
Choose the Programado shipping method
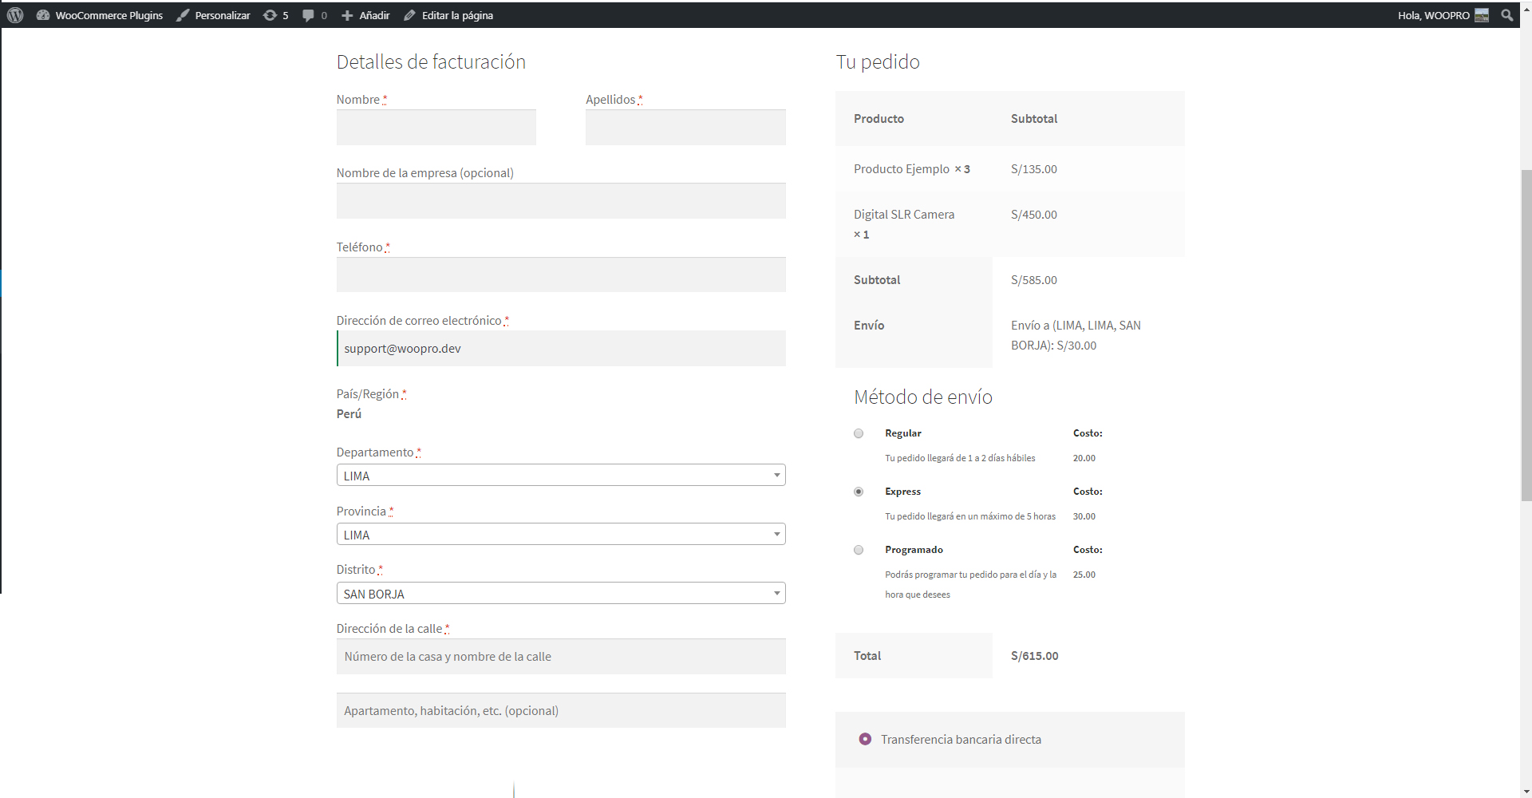click(x=859, y=550)
